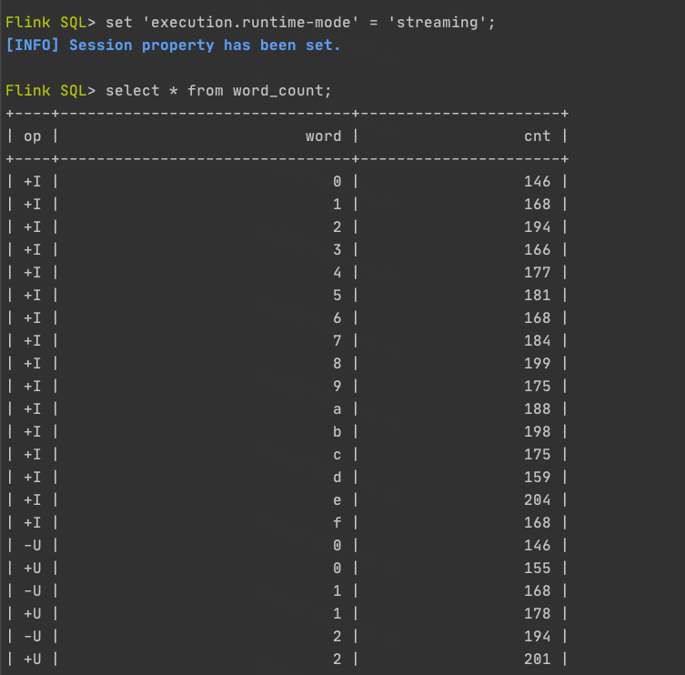Select cnt value 178

point(537,613)
